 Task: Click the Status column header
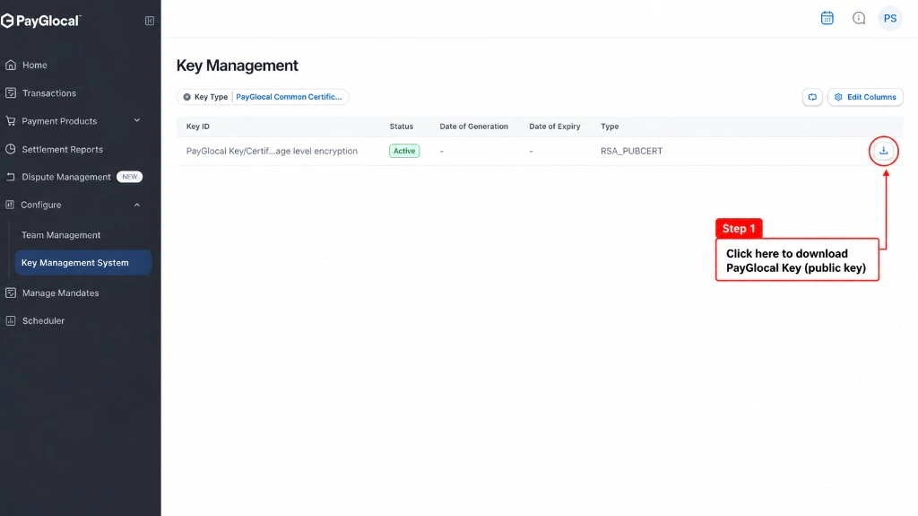click(x=402, y=126)
